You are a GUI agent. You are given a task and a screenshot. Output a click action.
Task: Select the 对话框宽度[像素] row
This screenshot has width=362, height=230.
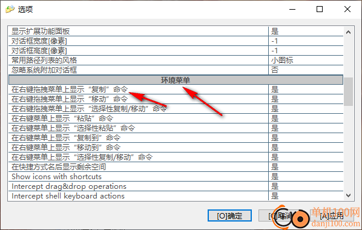pos(176,41)
